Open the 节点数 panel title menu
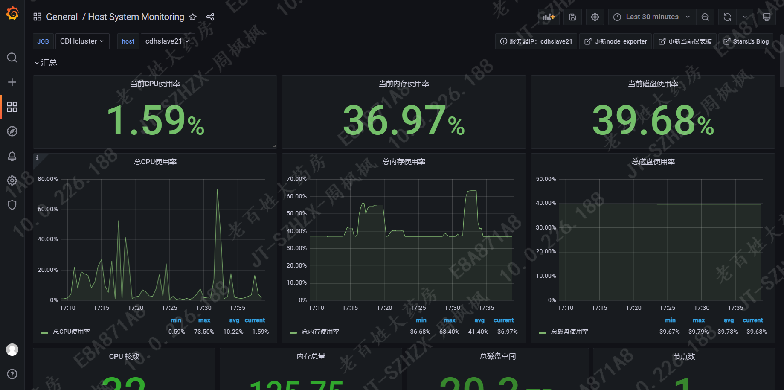Viewport: 784px width, 390px height. tap(684, 356)
